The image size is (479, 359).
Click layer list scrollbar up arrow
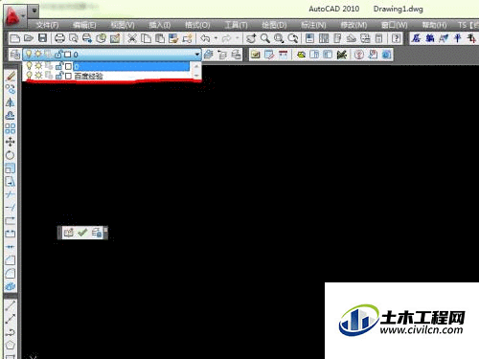pos(197,66)
